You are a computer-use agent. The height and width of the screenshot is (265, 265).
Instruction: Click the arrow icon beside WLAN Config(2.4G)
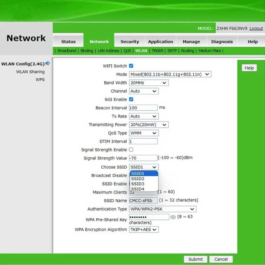coord(48,64)
